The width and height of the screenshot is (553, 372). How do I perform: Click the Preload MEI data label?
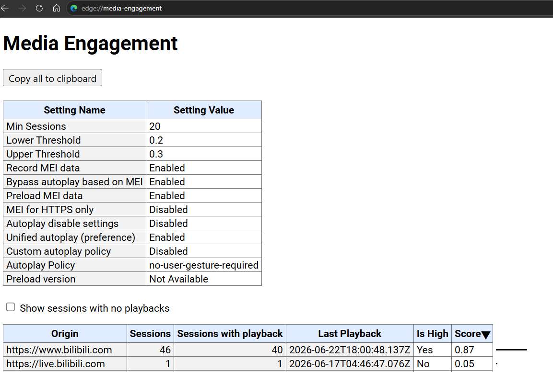pyautogui.click(x=45, y=196)
